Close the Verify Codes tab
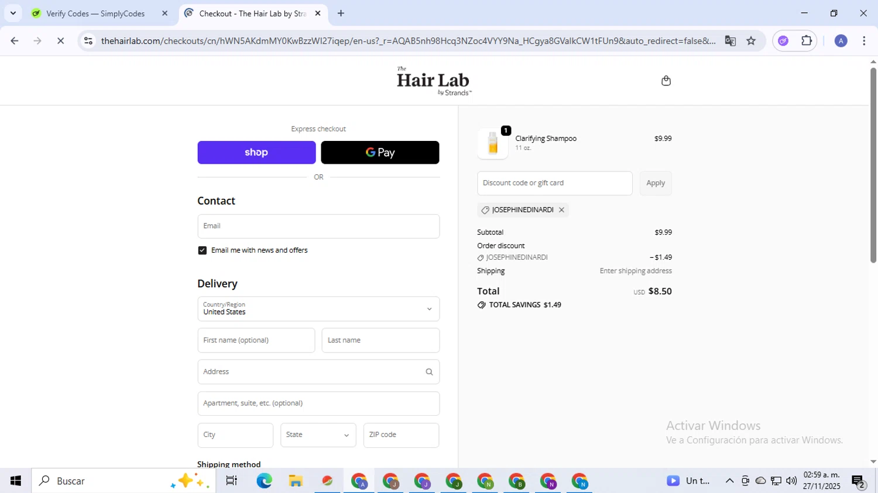878x493 pixels. [x=164, y=13]
